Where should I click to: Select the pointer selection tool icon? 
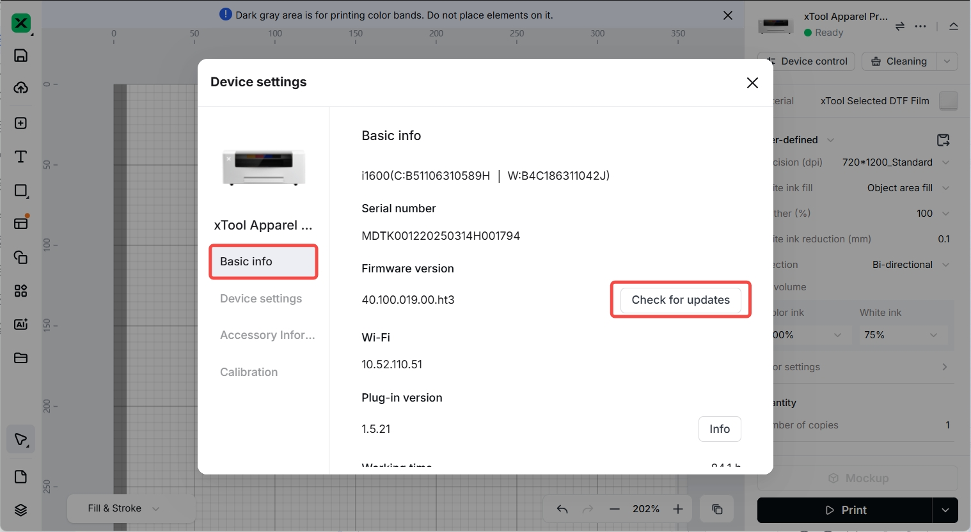click(21, 439)
